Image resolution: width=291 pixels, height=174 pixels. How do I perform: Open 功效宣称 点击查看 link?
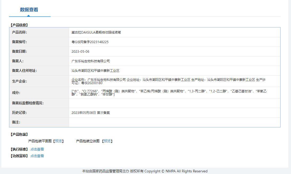coord(37,156)
